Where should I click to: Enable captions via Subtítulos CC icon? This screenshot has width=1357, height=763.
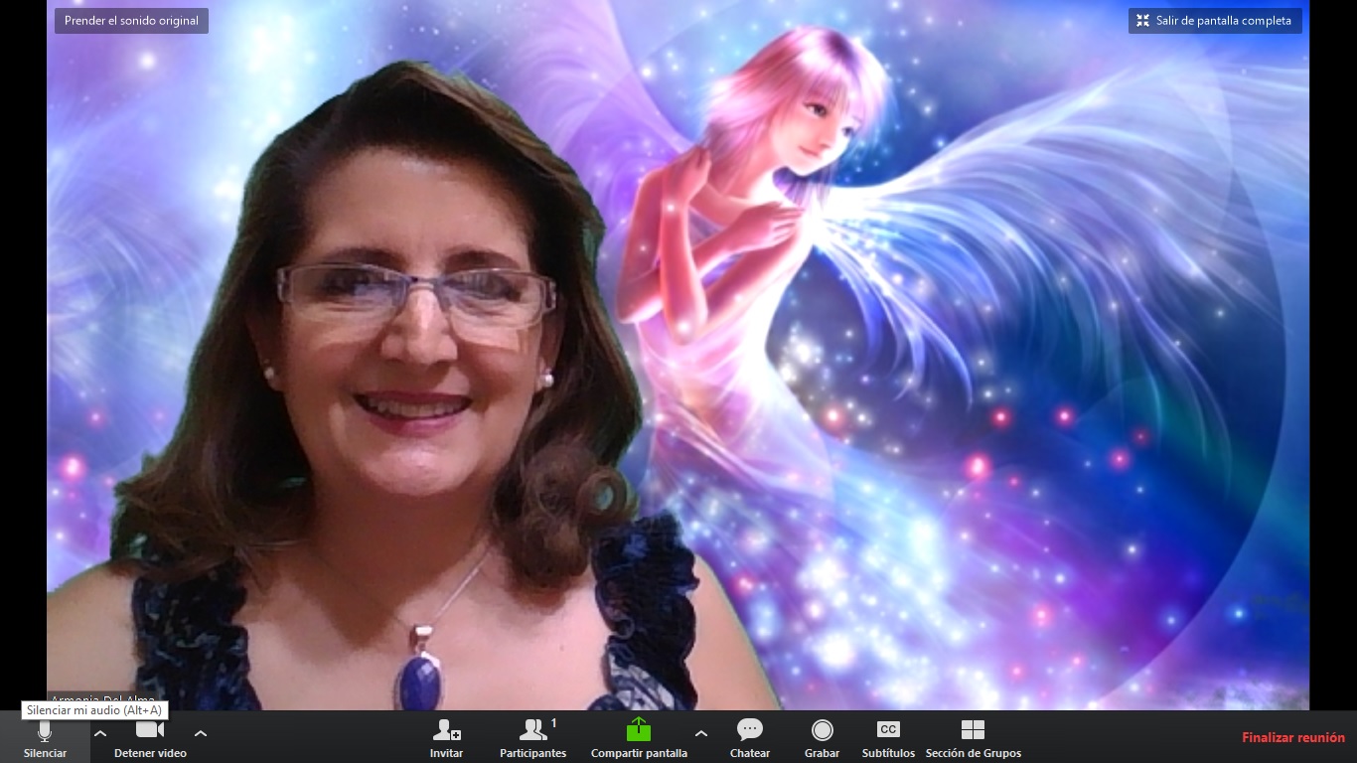(888, 730)
